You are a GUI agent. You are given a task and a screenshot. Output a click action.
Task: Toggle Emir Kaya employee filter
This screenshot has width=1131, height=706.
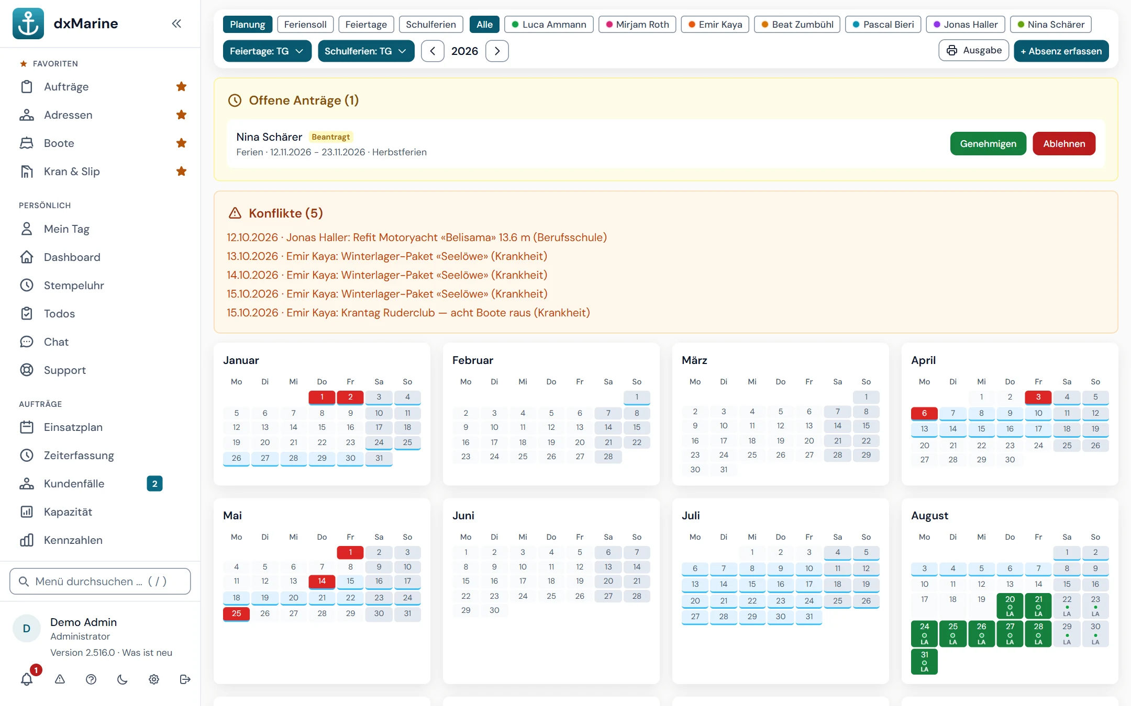coord(715,25)
